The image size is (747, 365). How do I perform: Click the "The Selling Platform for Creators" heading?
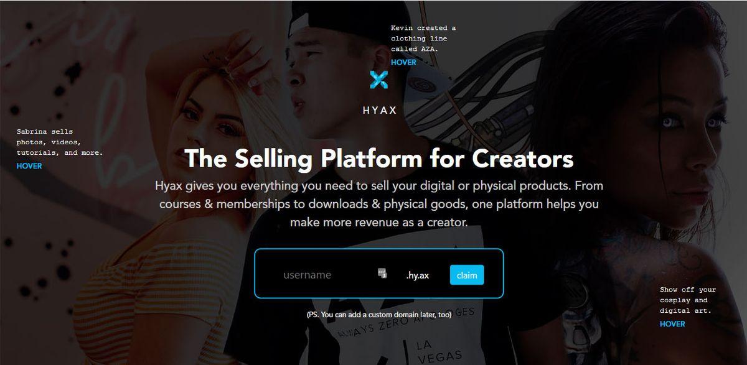[378, 159]
